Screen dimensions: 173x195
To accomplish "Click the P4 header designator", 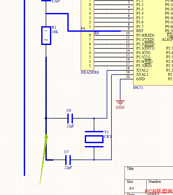I will (x=83, y=29).
